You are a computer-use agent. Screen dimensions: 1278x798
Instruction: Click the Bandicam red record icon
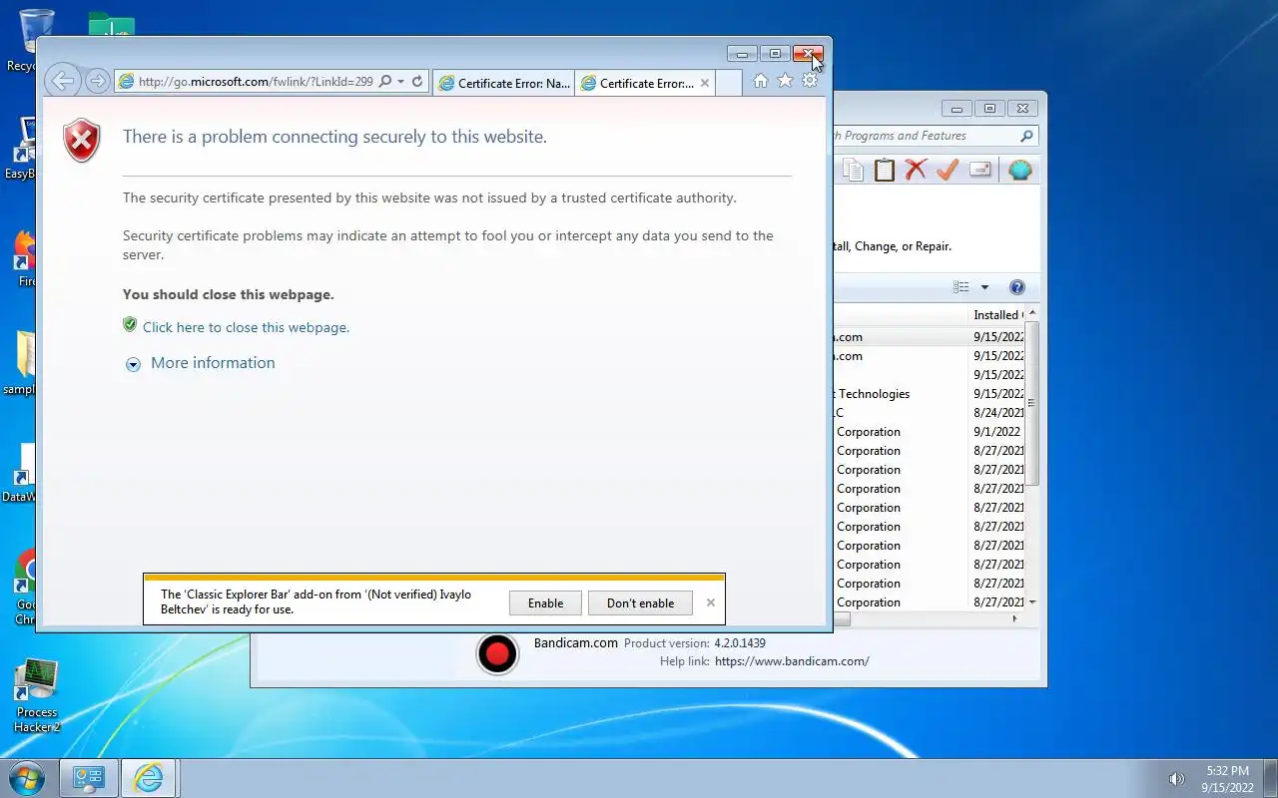click(x=497, y=654)
